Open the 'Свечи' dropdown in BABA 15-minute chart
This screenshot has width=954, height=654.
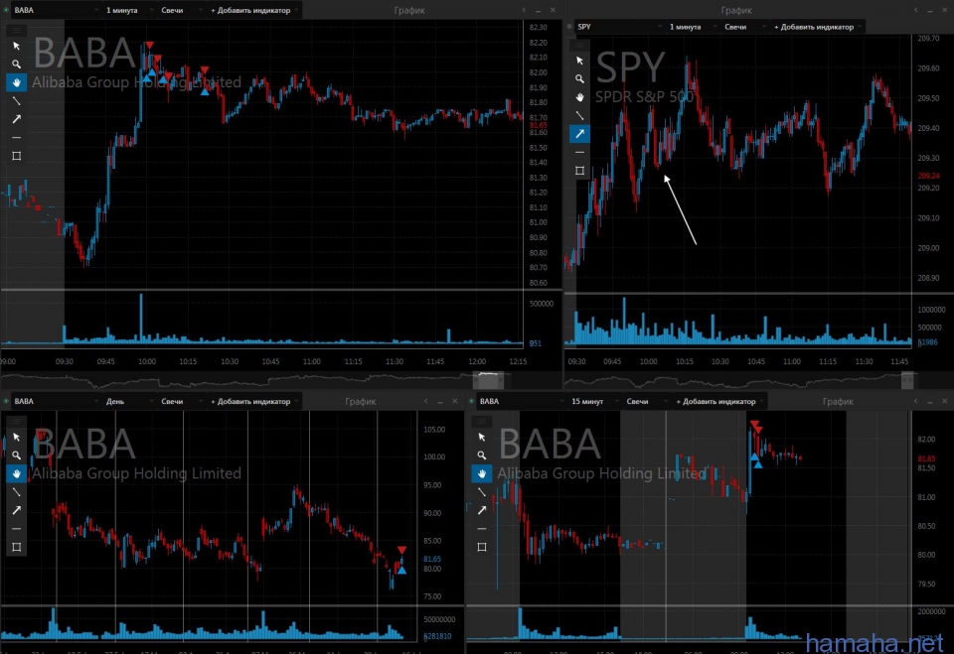point(646,401)
